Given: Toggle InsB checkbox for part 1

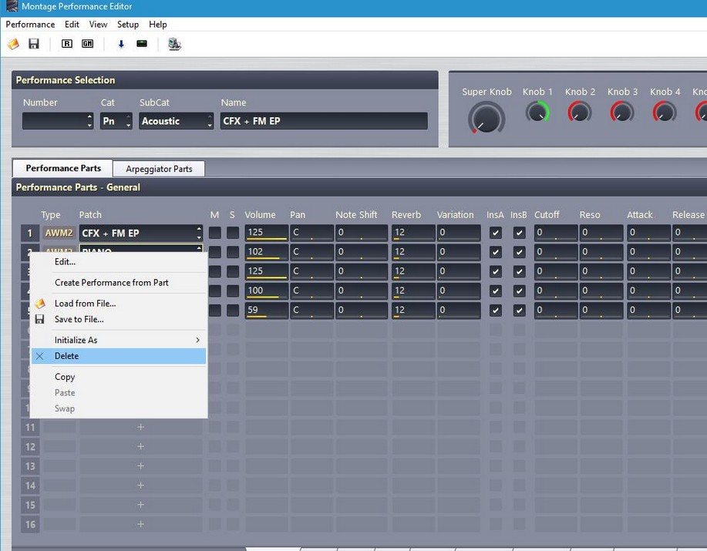Looking at the screenshot, I should click(x=519, y=233).
